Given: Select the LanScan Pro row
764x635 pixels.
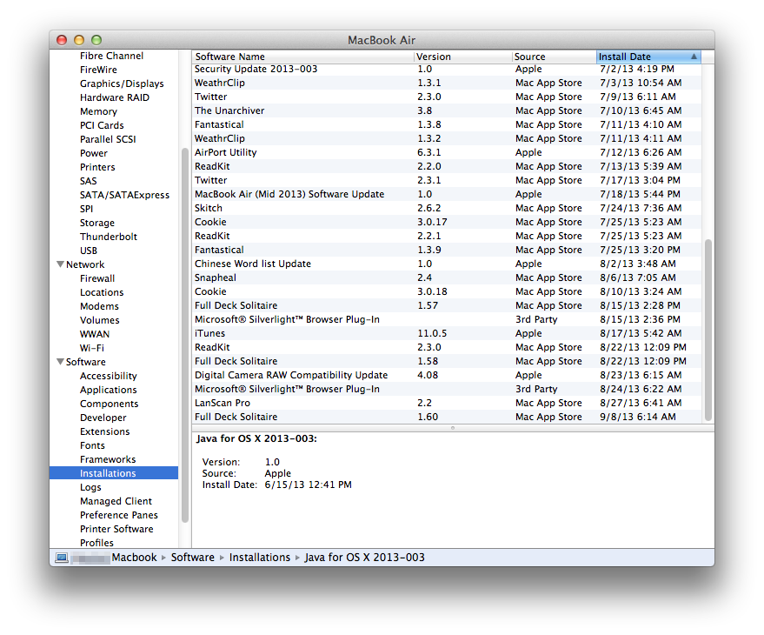Looking at the screenshot, I should click(447, 403).
